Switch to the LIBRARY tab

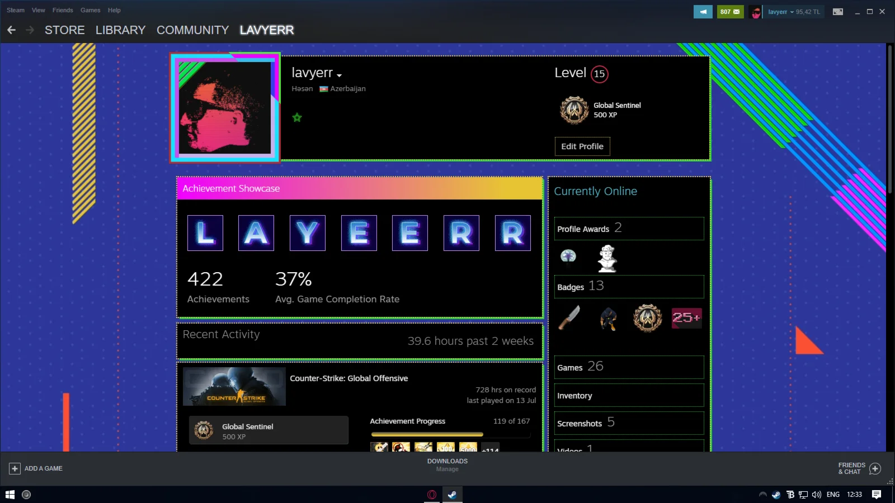[120, 30]
